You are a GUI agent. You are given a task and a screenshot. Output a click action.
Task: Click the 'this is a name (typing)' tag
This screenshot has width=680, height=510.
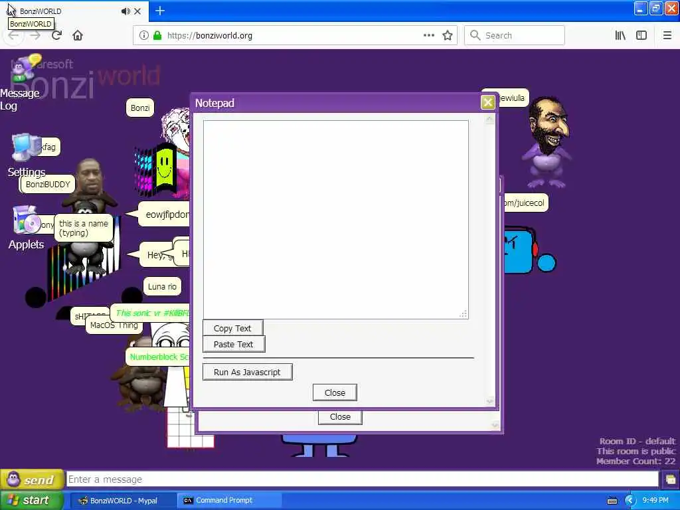[x=84, y=228]
